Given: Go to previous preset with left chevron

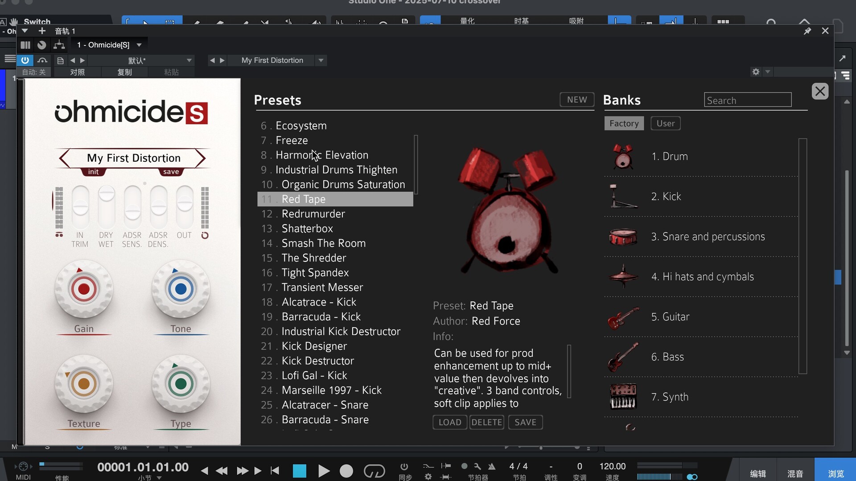Looking at the screenshot, I should click(x=65, y=158).
